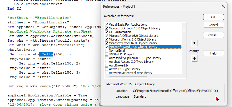The image size is (232, 107).
Task: Click the End If code line
Action: (14, 9)
